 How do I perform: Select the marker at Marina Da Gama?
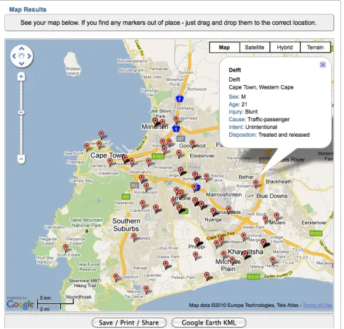pyautogui.click(x=146, y=289)
